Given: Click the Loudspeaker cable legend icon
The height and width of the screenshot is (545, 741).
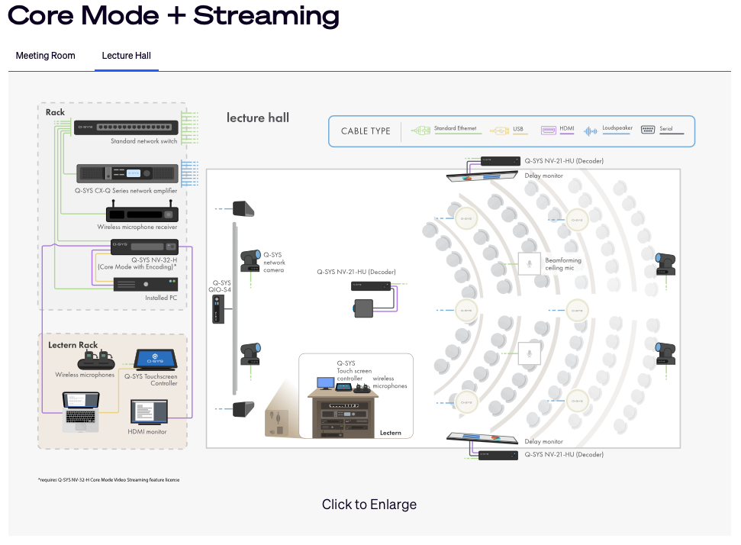Looking at the screenshot, I should pos(591,131).
